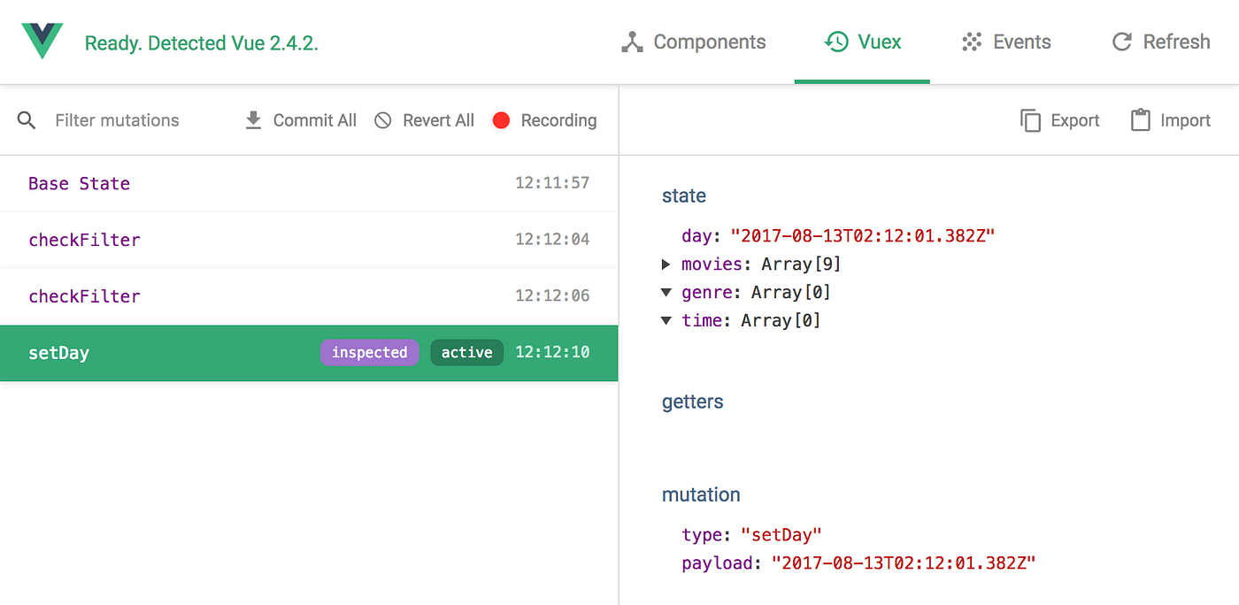The height and width of the screenshot is (605, 1239).
Task: Expand the movies array in state
Action: [666, 264]
